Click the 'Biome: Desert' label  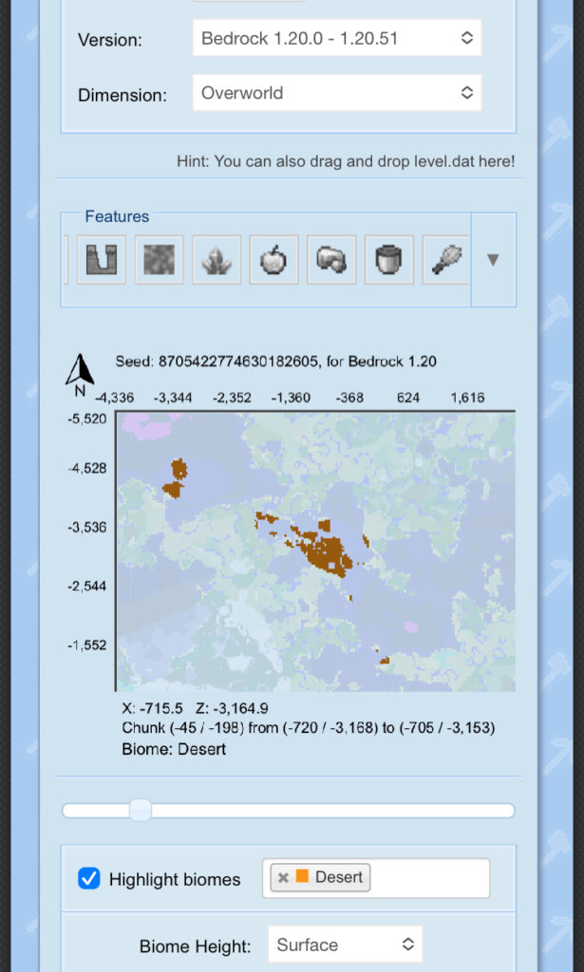click(x=174, y=749)
